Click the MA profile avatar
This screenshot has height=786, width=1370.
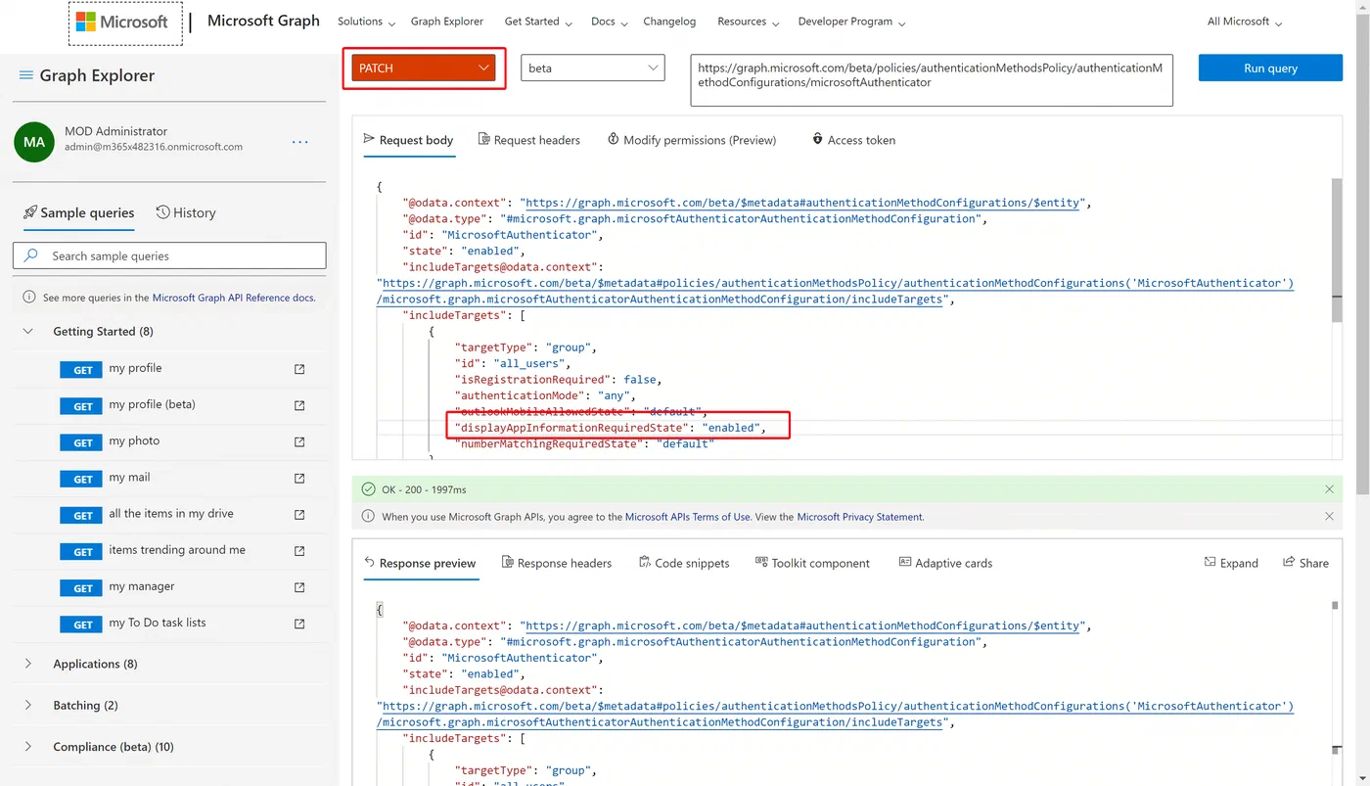coord(34,142)
